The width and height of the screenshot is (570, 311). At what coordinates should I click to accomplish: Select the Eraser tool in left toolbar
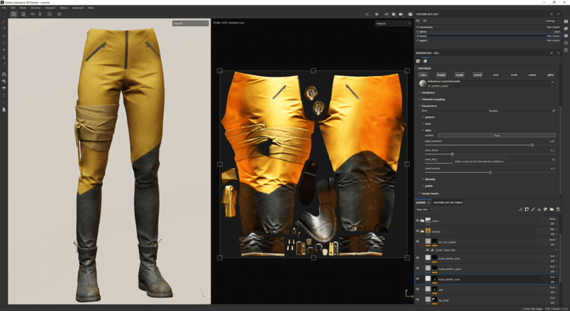(4, 28)
